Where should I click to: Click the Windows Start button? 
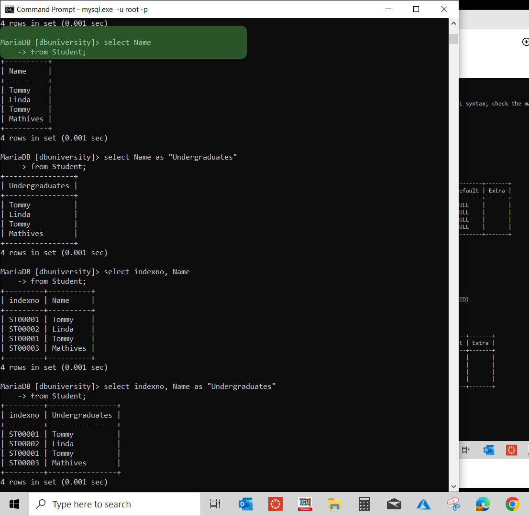point(14,504)
